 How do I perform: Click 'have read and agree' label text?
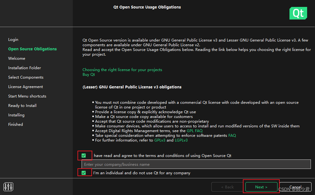163,156
